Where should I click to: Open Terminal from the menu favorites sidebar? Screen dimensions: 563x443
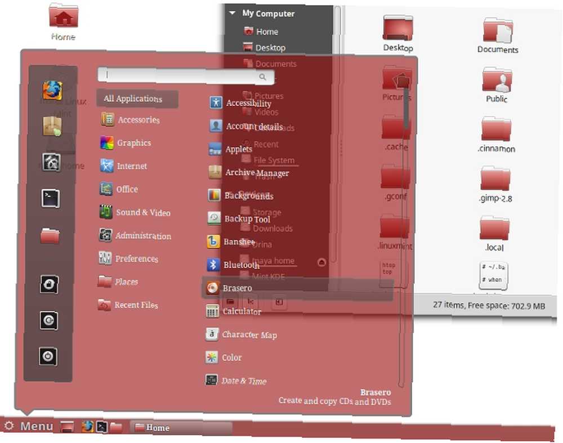[x=51, y=198]
